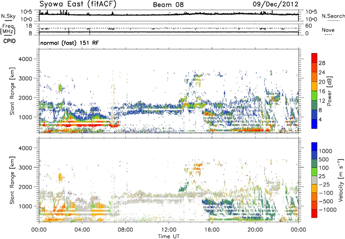Click the '−500' label on the Velocity colorbar
The image size is (345, 239).
tap(326, 201)
